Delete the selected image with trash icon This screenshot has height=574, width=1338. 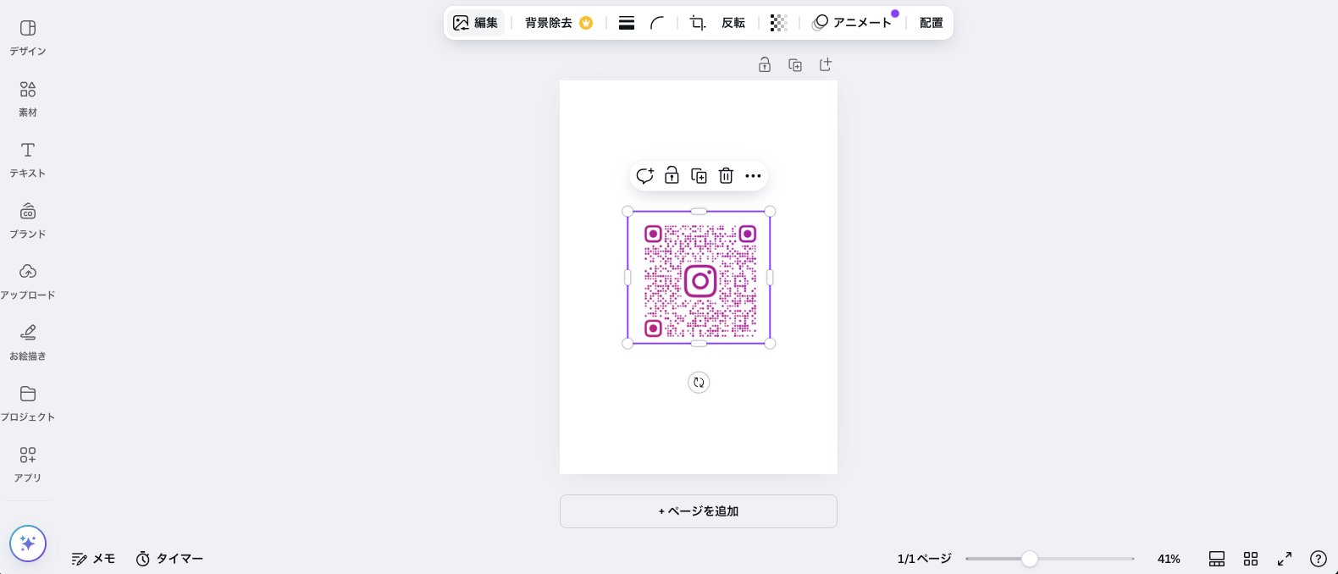pos(726,176)
